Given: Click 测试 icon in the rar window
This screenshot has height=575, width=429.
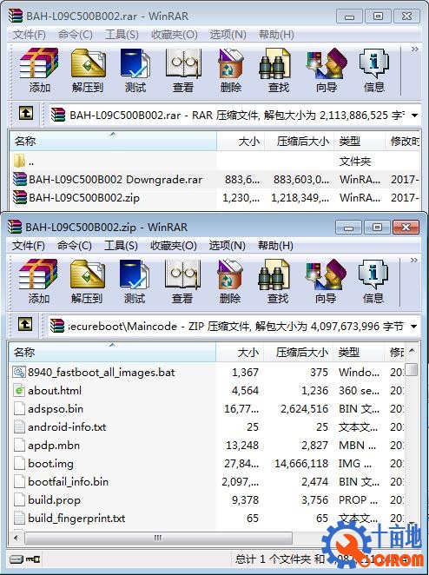Looking at the screenshot, I should click(x=135, y=63).
